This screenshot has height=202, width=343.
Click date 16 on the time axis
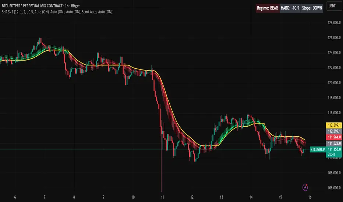(310, 197)
